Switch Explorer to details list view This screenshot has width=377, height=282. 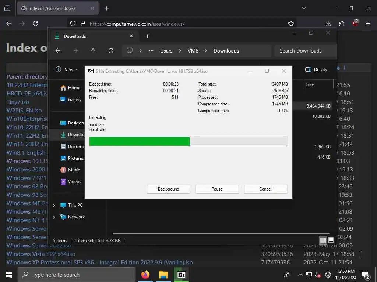tap(323, 240)
